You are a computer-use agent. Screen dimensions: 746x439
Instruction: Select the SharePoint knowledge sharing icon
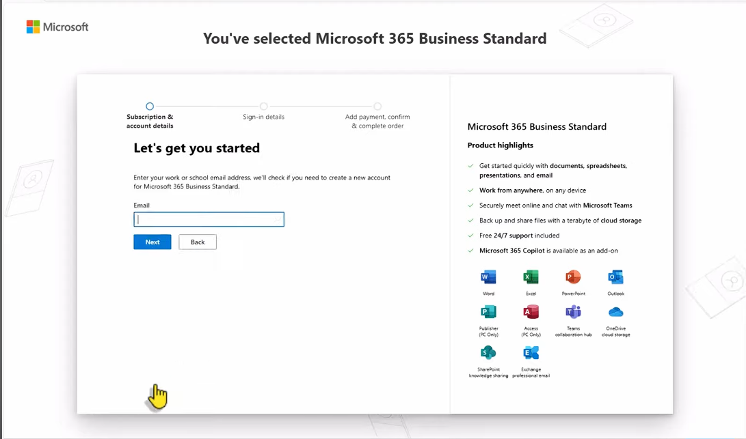(x=488, y=352)
